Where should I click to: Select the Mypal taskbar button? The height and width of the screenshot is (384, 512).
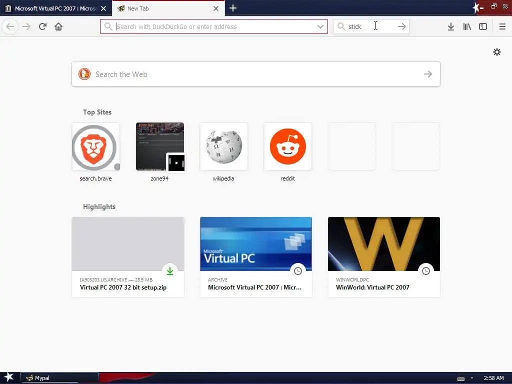click(x=59, y=378)
